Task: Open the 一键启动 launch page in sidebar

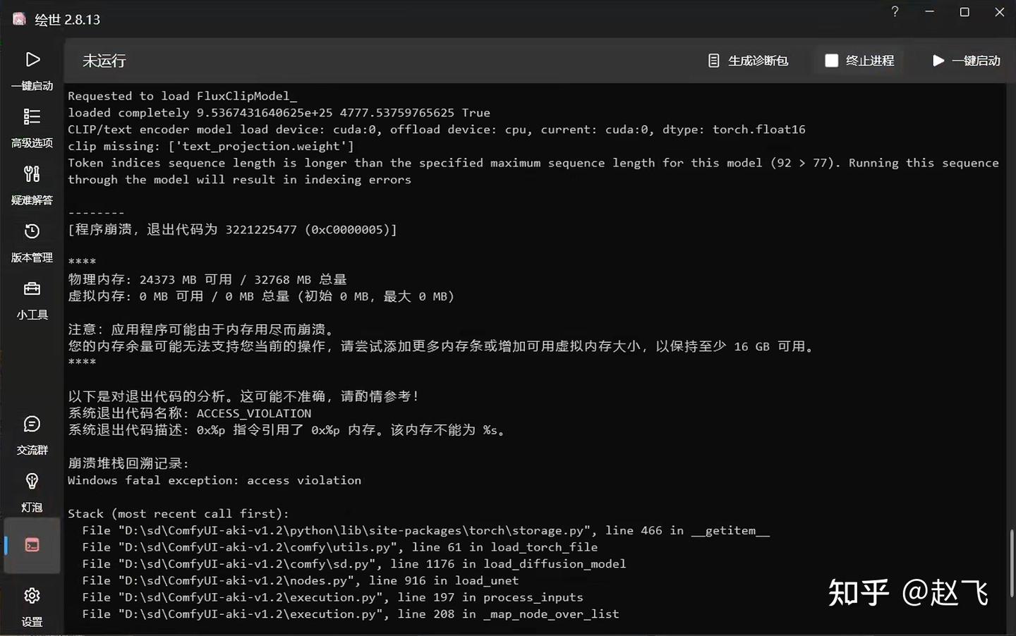Action: pos(32,70)
